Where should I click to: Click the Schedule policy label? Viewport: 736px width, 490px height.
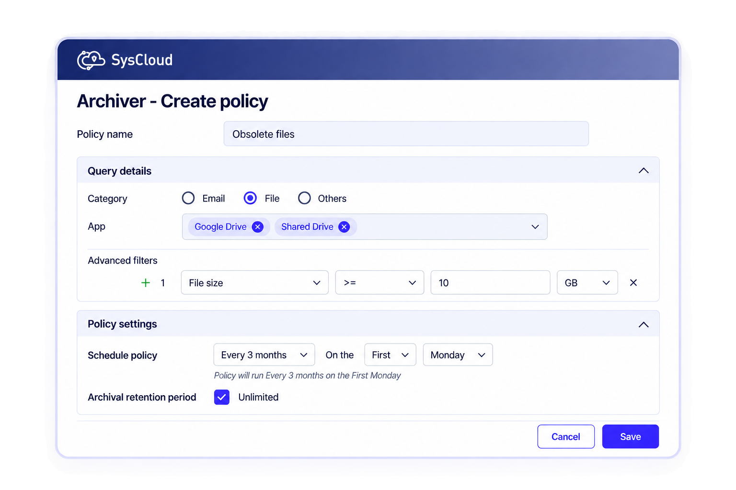[x=122, y=356]
